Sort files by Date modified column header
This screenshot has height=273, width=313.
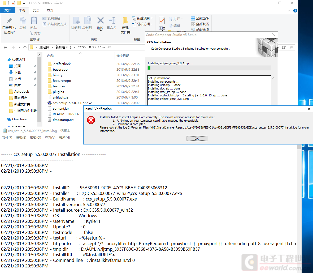pyautogui.click(x=123, y=56)
